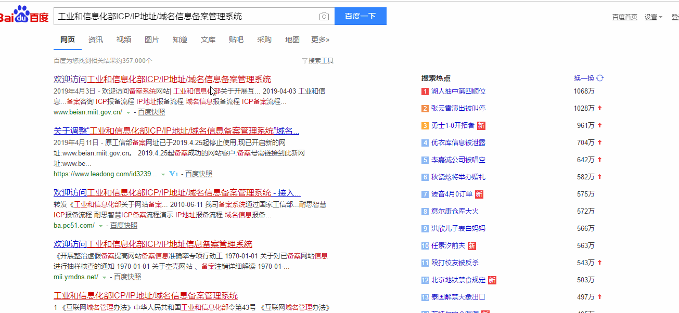Open 百度快照 for leadong.com result
This screenshot has height=313, width=679.
[199, 174]
